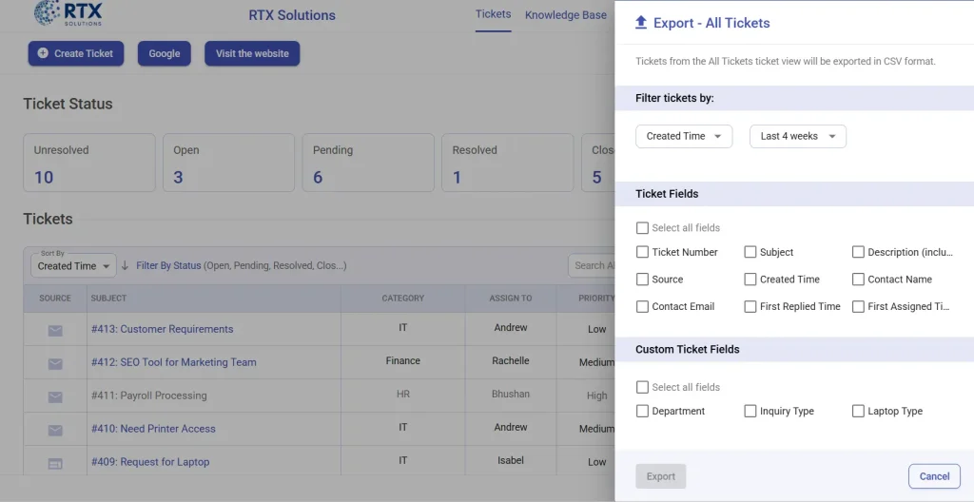Click the PRIORITY column header
Image resolution: width=974 pixels, height=502 pixels.
click(x=596, y=299)
